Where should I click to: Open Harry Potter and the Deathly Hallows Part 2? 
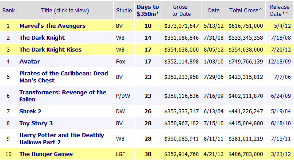click(62, 139)
